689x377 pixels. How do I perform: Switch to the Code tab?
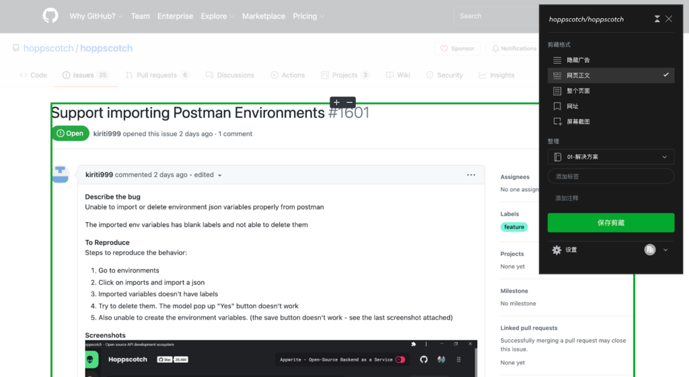click(x=34, y=75)
